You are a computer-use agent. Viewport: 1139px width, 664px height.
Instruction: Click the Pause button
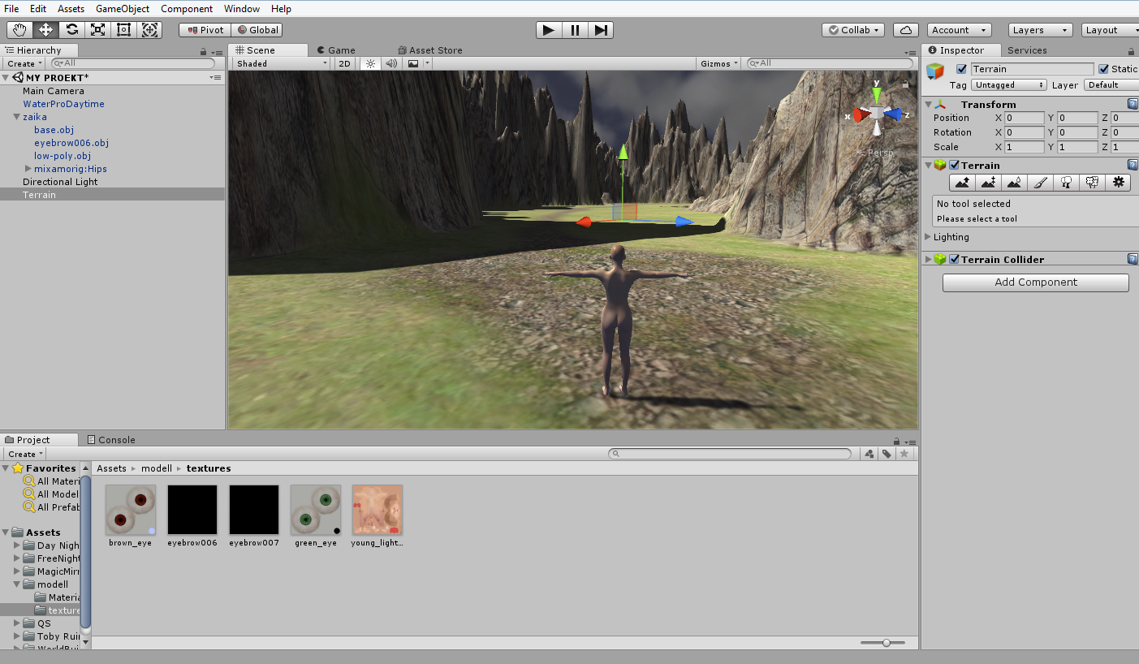tap(575, 30)
